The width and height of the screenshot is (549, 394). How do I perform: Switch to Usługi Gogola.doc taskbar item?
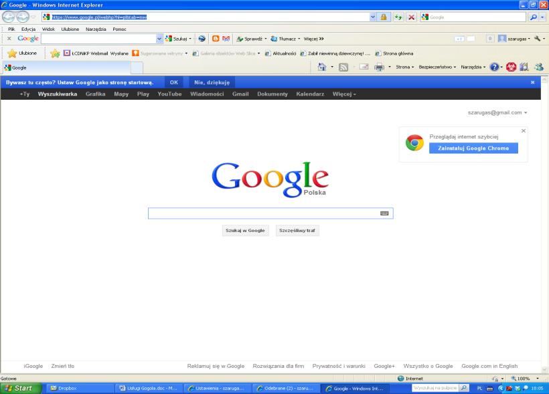[149, 388]
